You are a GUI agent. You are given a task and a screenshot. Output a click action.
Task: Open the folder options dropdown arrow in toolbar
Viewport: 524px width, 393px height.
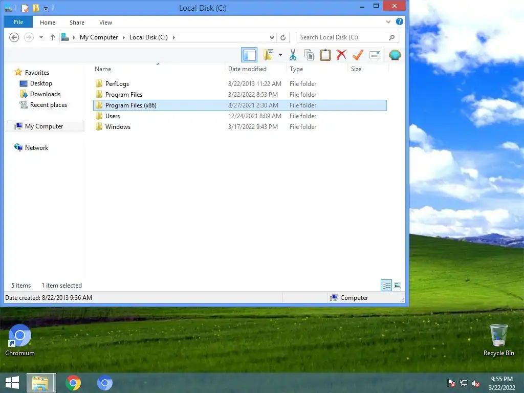[x=280, y=55]
